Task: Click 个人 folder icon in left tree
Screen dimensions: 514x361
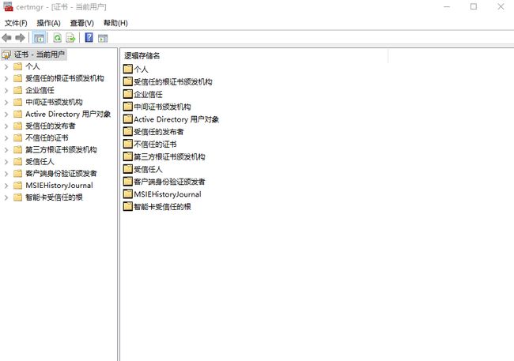Action: pos(17,66)
